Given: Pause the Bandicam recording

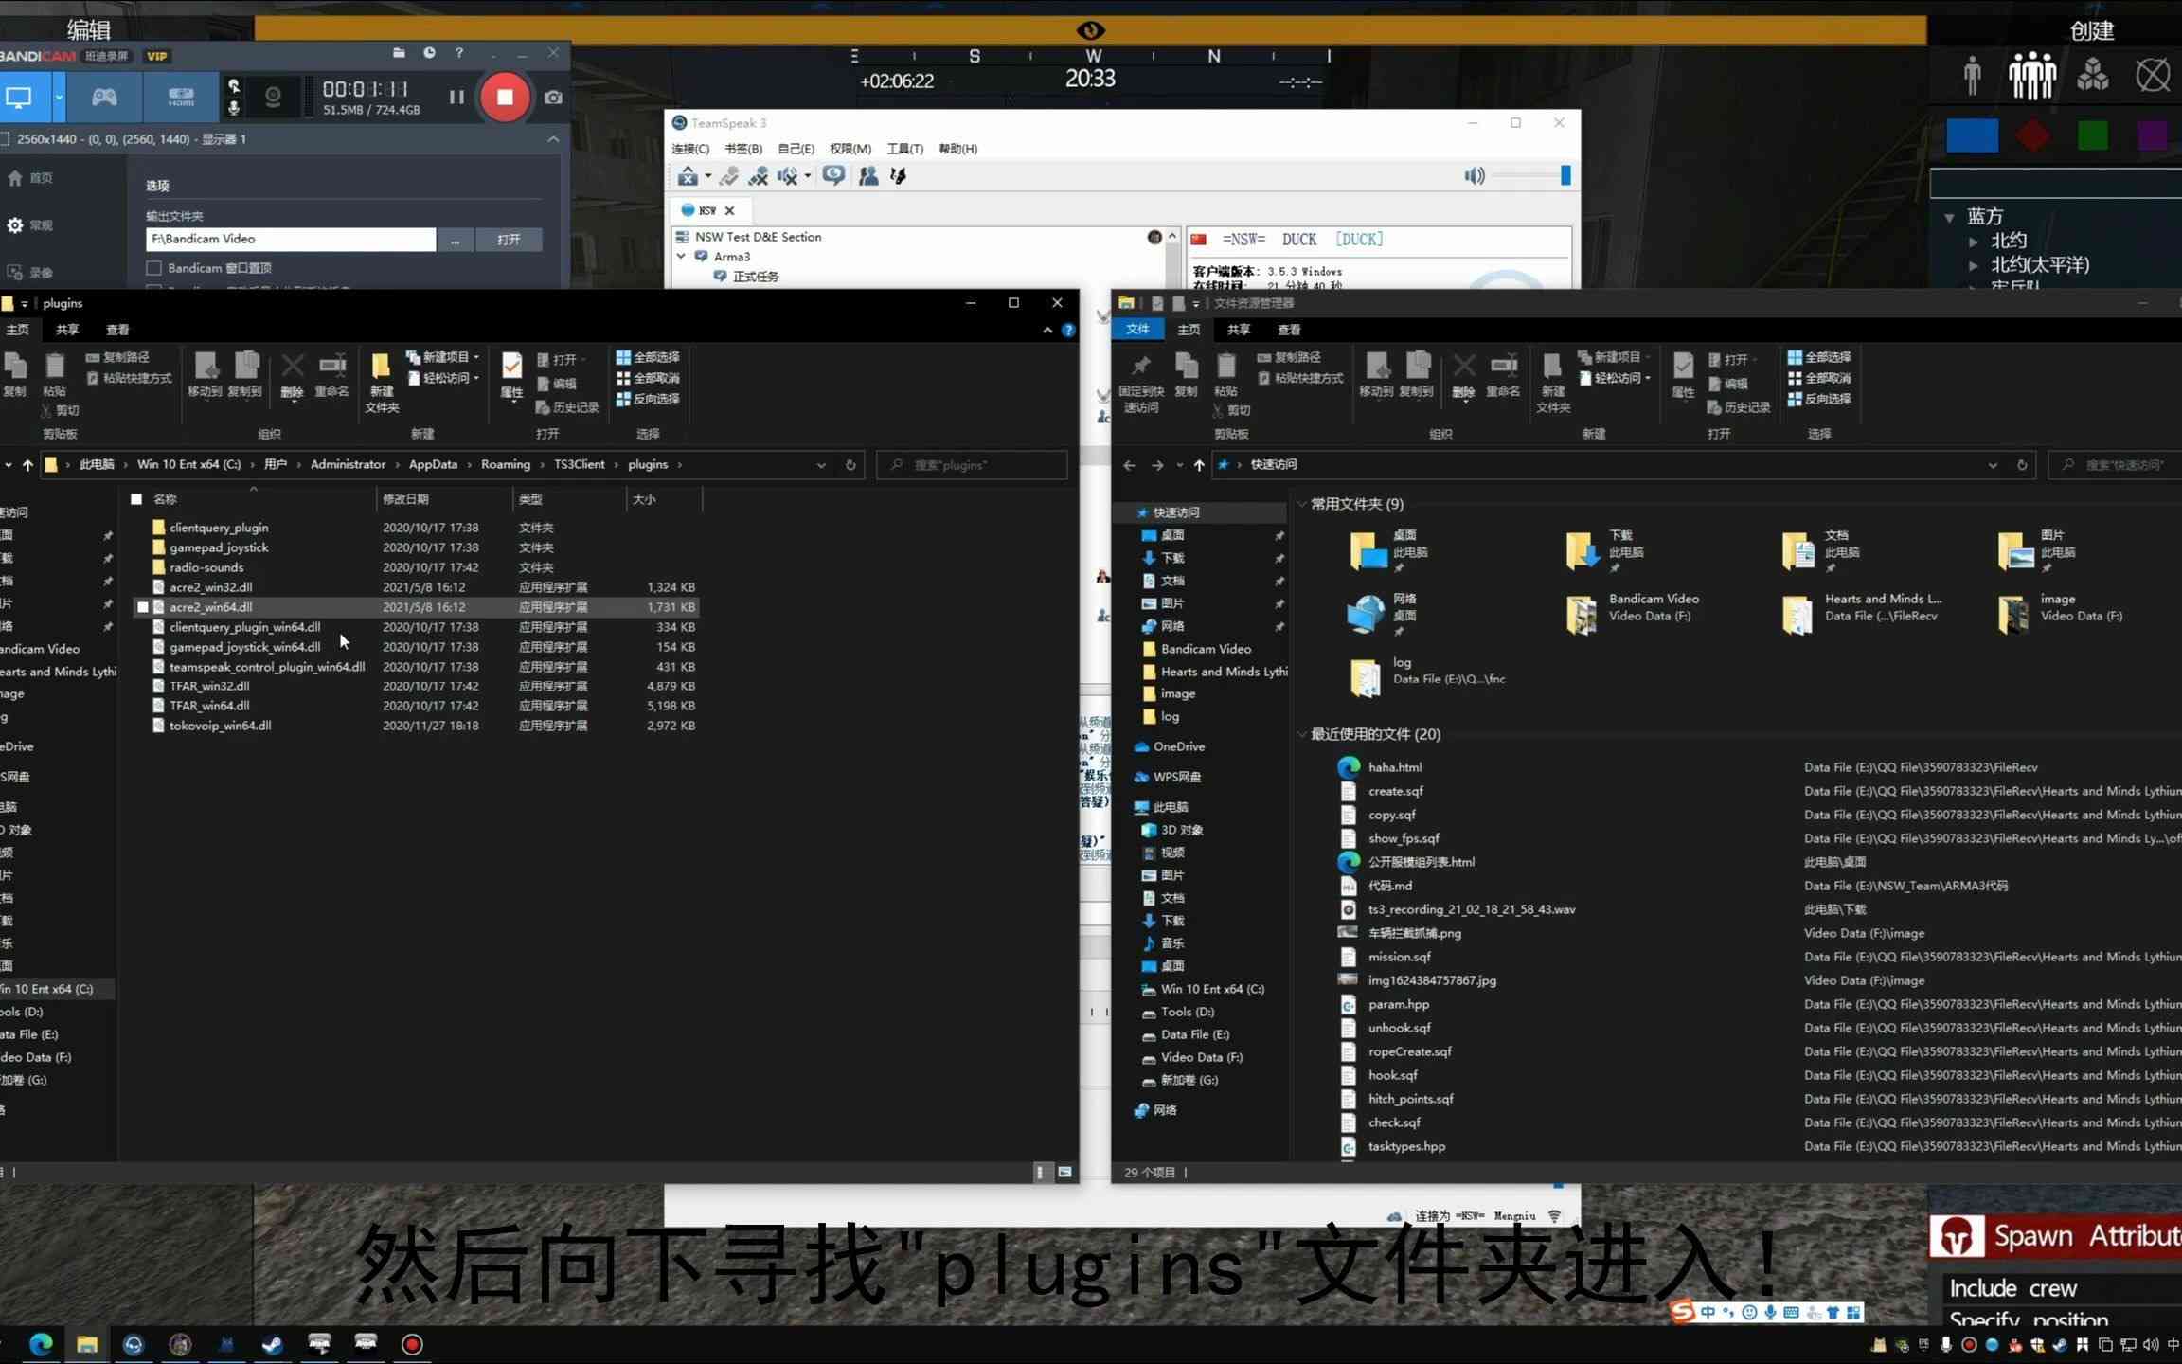Looking at the screenshot, I should pyautogui.click(x=456, y=97).
